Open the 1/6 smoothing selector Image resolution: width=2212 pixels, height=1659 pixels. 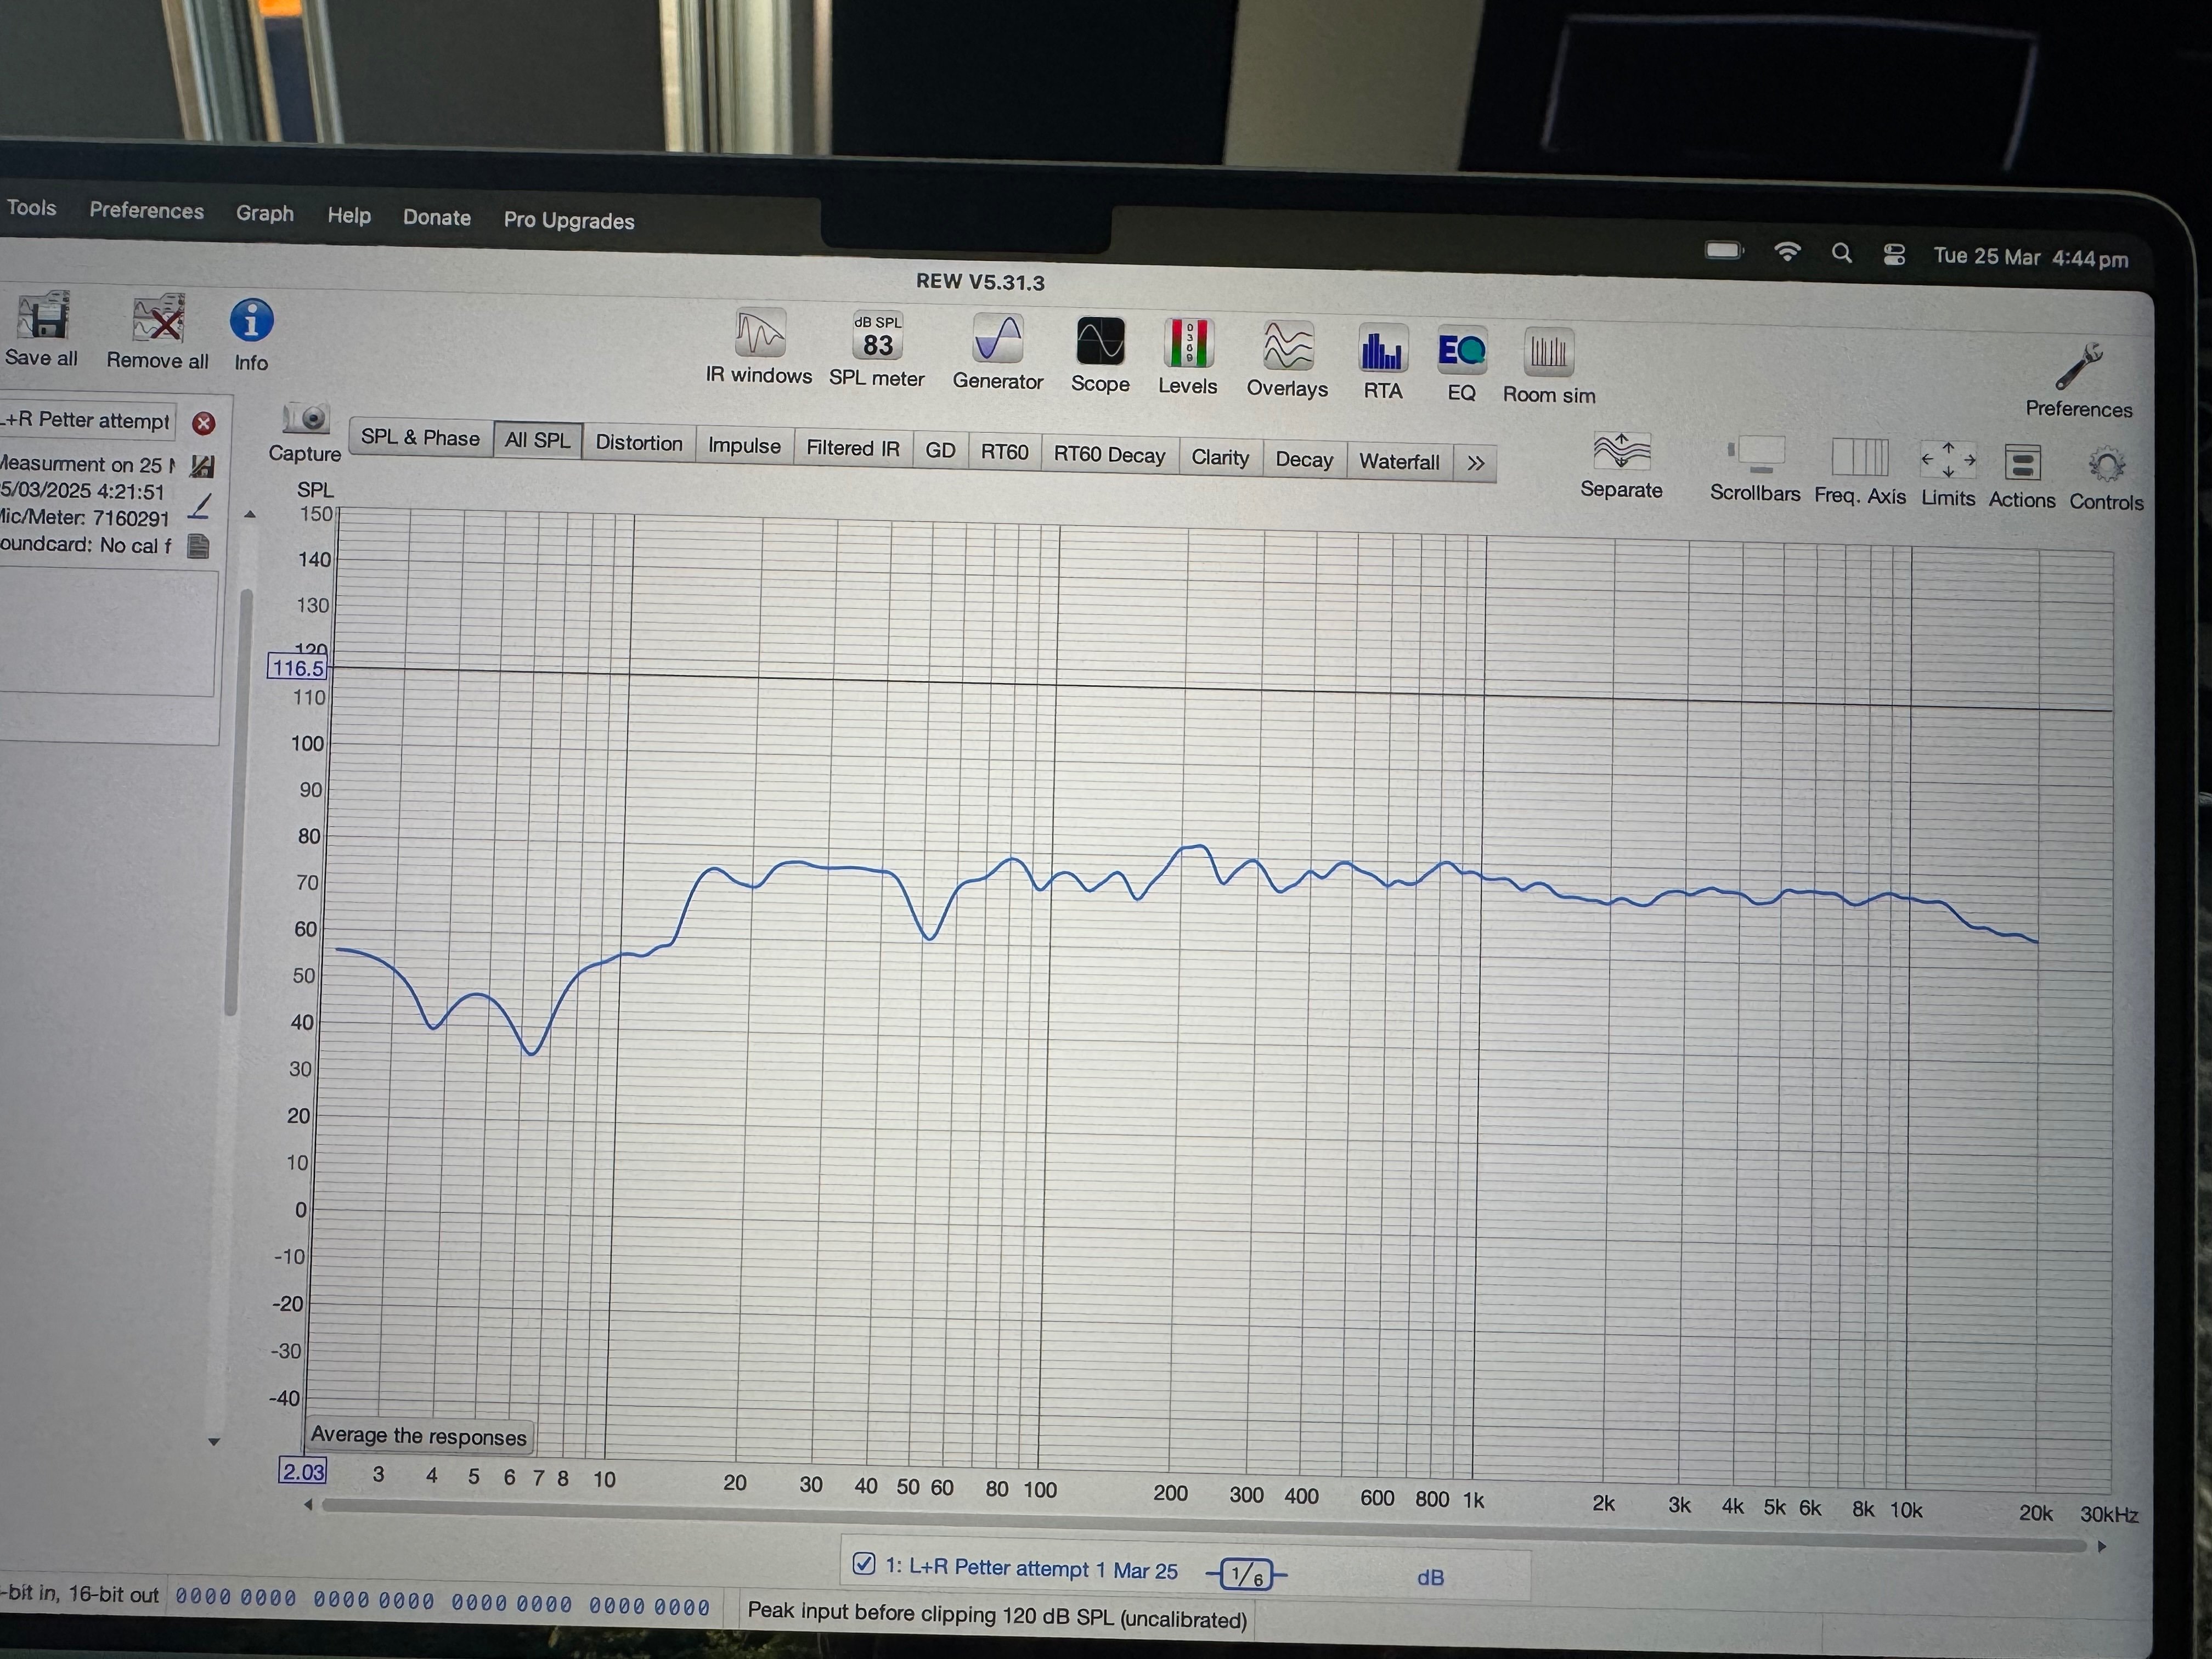[1246, 1575]
